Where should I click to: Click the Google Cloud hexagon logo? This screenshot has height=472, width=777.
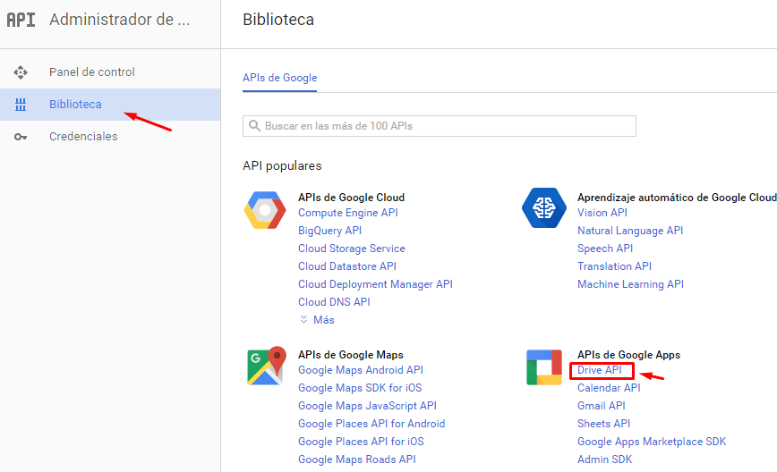pyautogui.click(x=265, y=210)
